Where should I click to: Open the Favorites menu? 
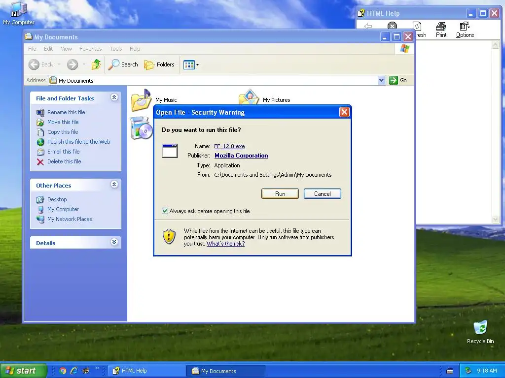point(91,49)
